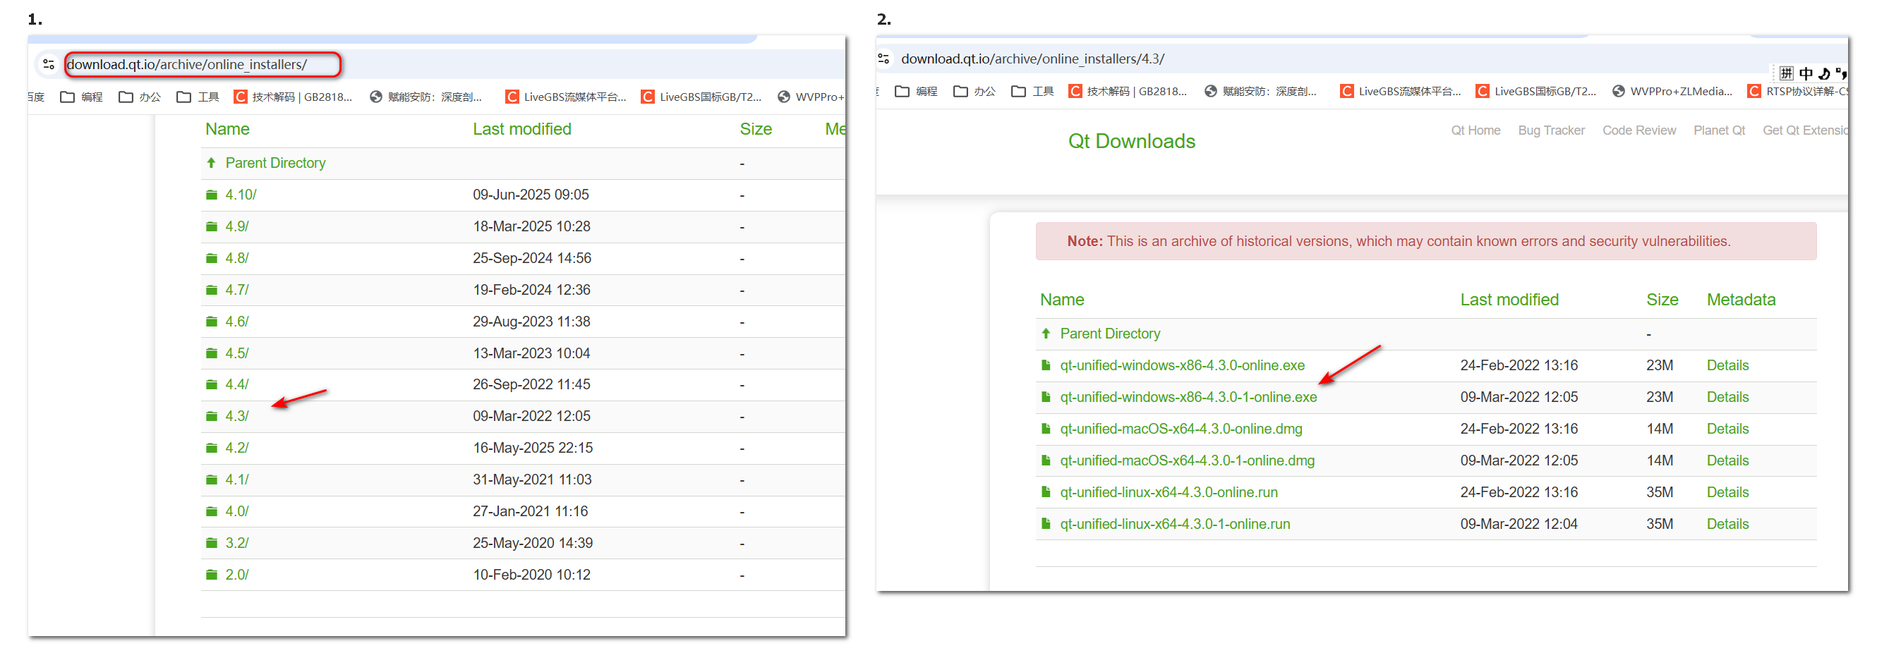The height and width of the screenshot is (665, 1877).
Task: Open 赋能安防 bookmark in right window
Action: [x=1261, y=91]
